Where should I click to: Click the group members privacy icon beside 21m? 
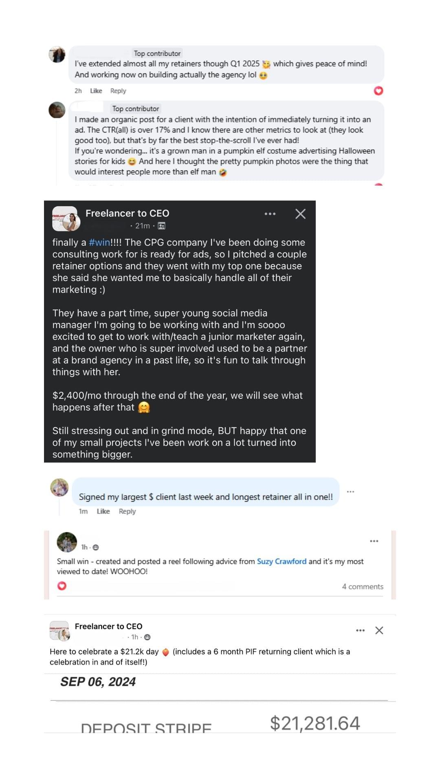coord(161,226)
